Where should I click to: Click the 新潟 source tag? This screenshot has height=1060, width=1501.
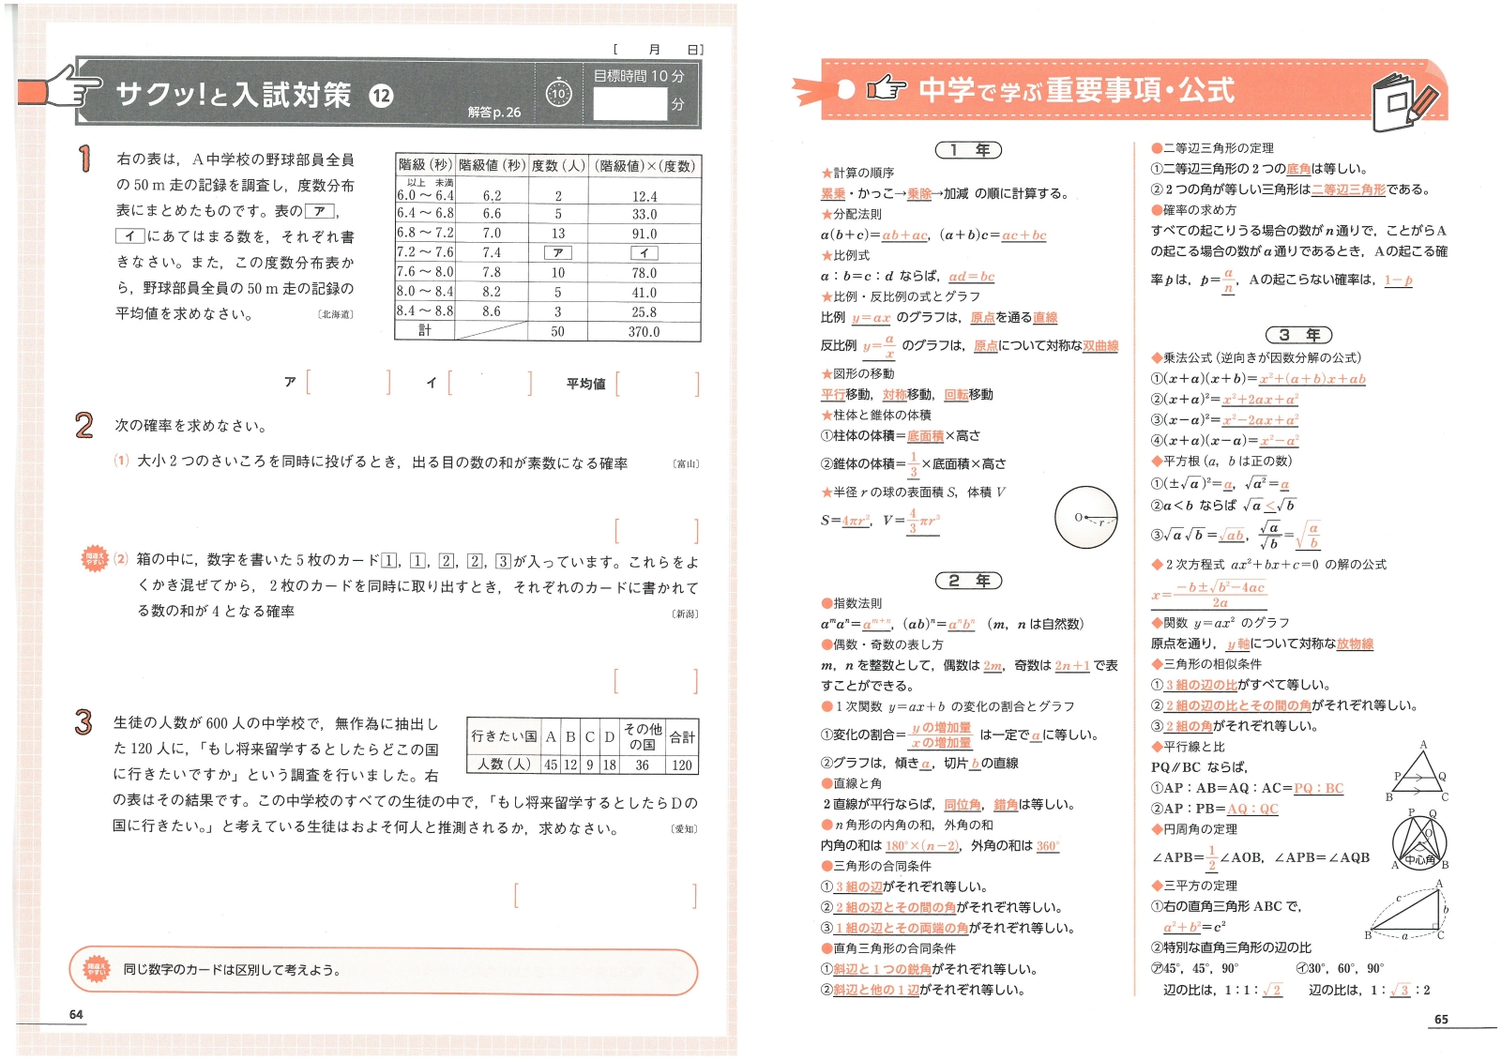click(x=687, y=613)
